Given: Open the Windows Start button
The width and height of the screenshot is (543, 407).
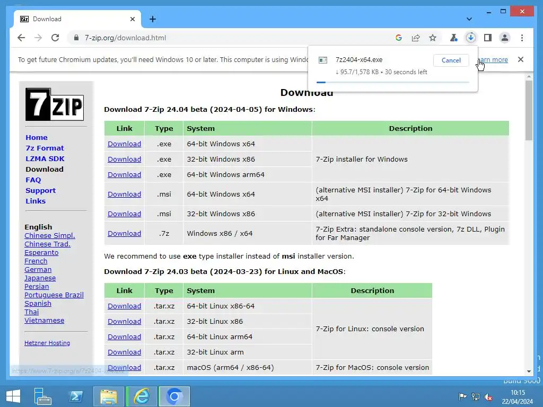Looking at the screenshot, I should 13,396.
